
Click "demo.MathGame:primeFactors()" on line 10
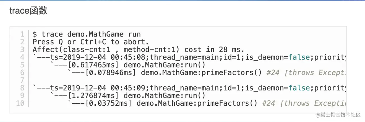pos(197,103)
